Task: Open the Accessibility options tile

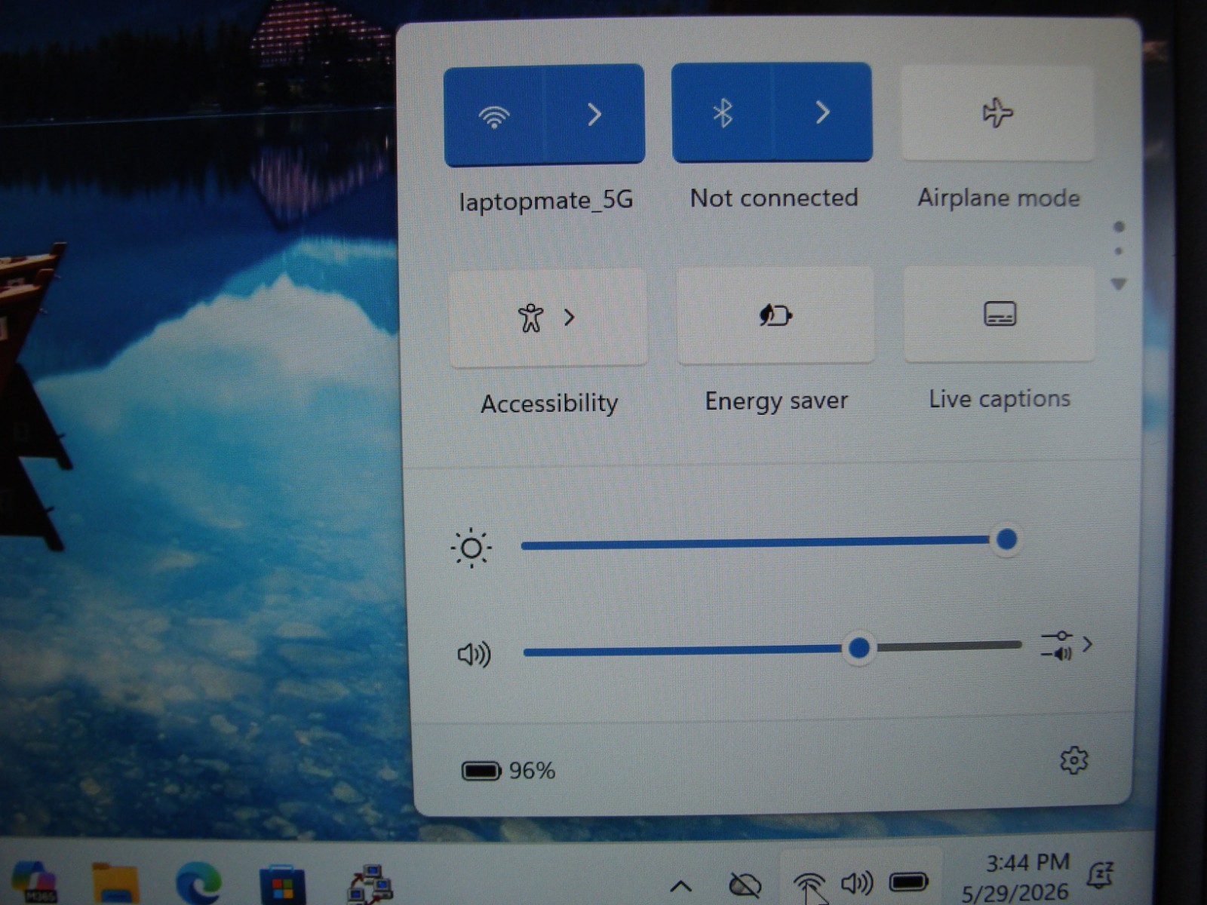Action: pyautogui.click(x=548, y=318)
